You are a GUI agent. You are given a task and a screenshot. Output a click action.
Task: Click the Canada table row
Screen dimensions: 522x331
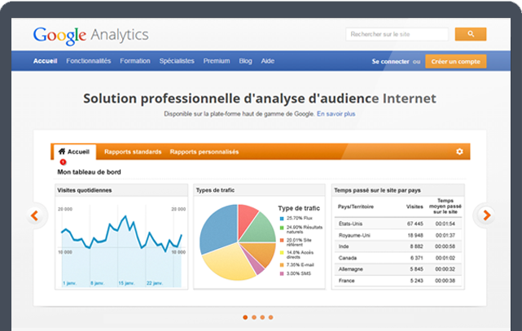398,258
